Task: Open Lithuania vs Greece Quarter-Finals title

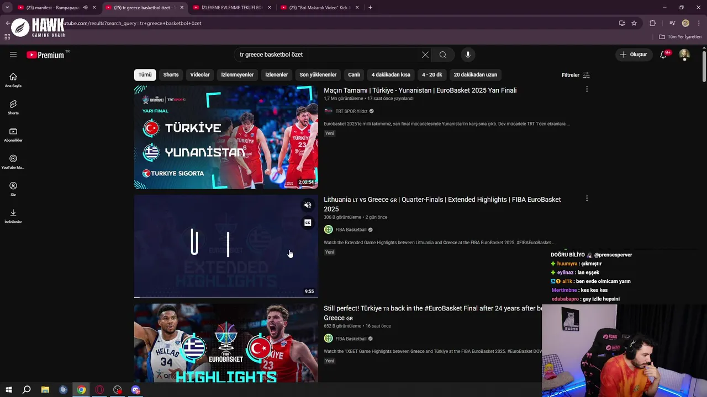Action: (x=442, y=204)
